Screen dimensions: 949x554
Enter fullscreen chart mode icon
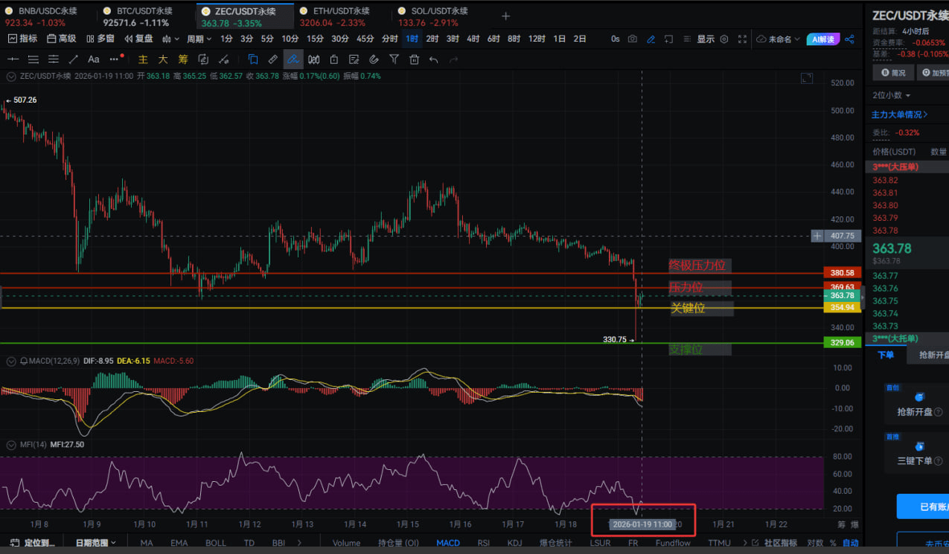click(x=742, y=39)
